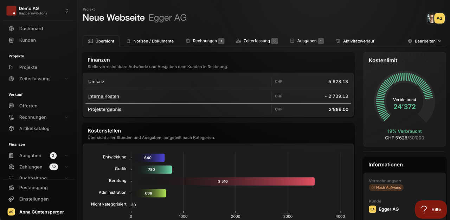Click the AG avatar at top right
The width and height of the screenshot is (450, 220).
point(439,18)
